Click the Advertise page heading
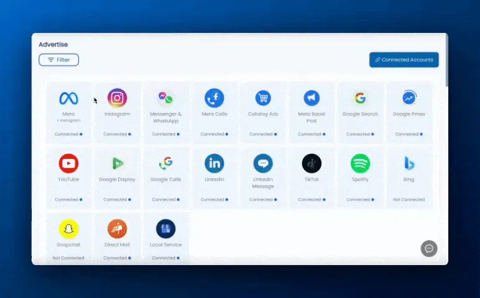 point(53,45)
